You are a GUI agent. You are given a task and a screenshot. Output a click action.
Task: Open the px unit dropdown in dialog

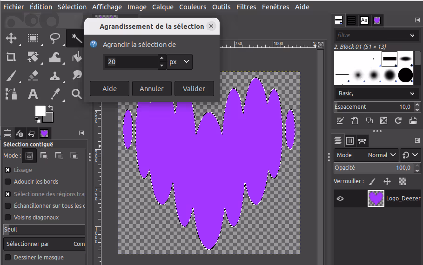pyautogui.click(x=180, y=62)
